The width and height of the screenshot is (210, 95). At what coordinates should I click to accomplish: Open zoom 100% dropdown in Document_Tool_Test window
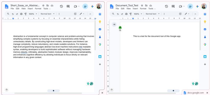[138, 14]
